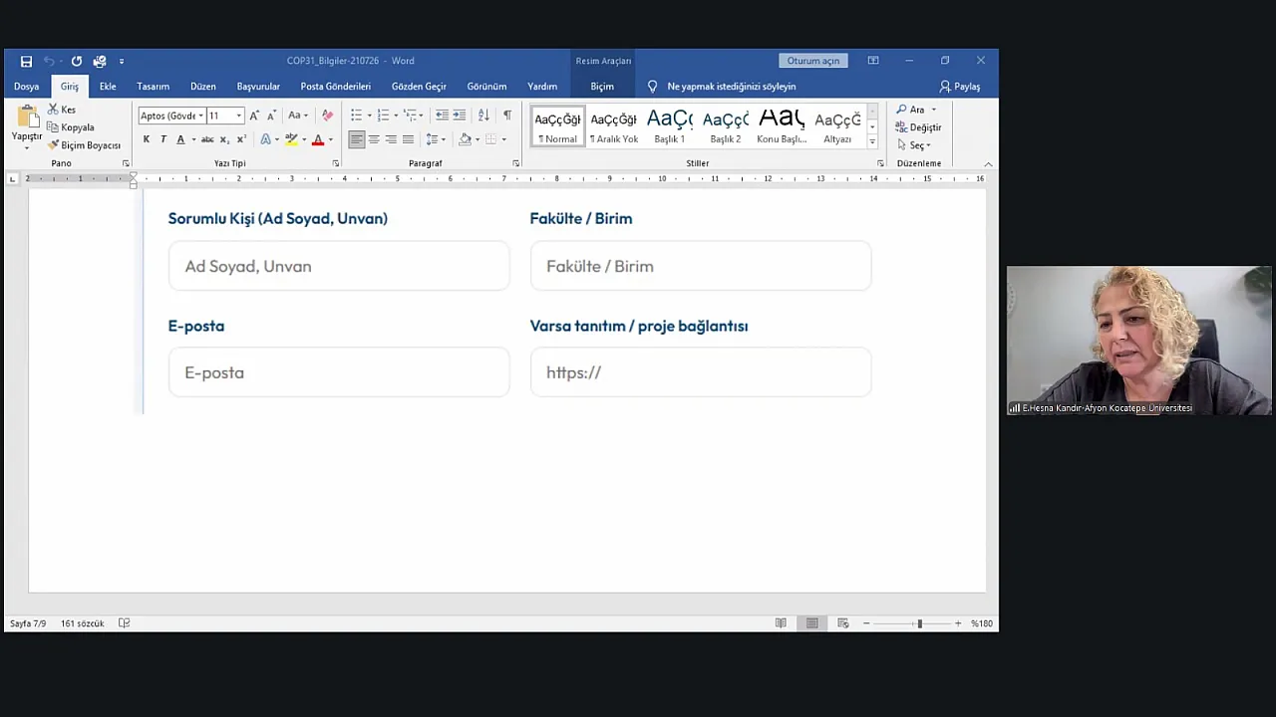The image size is (1276, 717).
Task: Open the Seç selection dropdown
Action: (913, 145)
